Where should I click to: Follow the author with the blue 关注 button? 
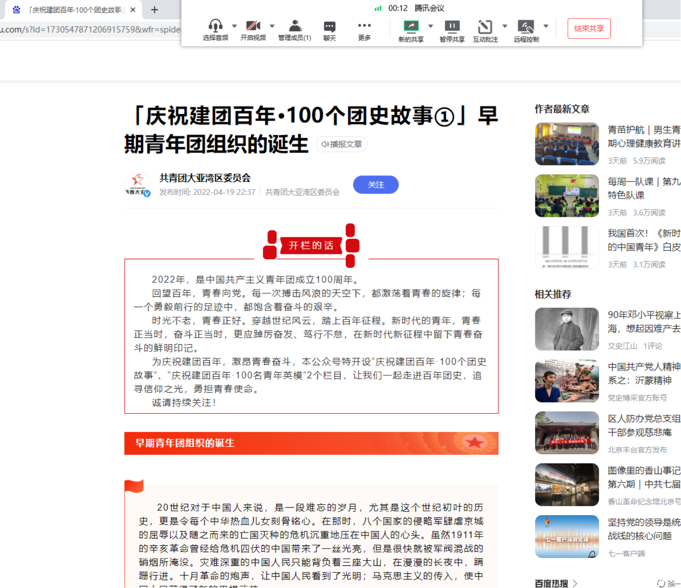[x=375, y=185]
